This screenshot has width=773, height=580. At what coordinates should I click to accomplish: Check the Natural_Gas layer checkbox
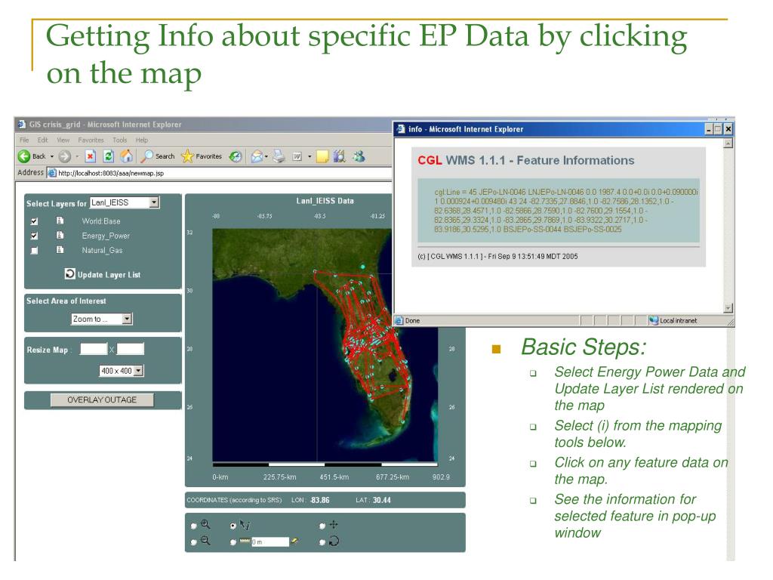(x=34, y=251)
